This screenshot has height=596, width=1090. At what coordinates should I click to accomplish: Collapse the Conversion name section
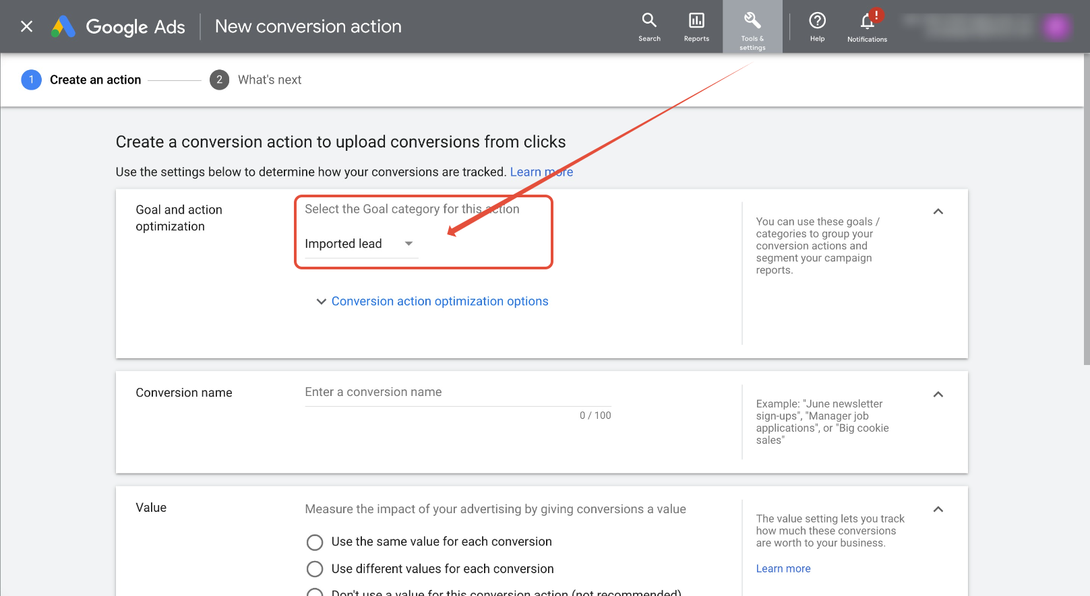coord(938,394)
